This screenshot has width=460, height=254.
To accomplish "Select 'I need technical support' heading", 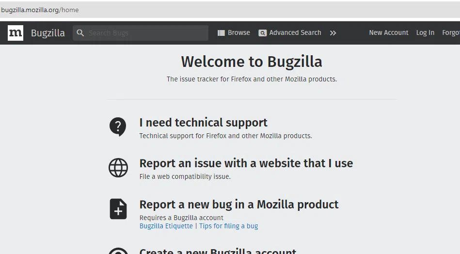I will click(203, 123).
